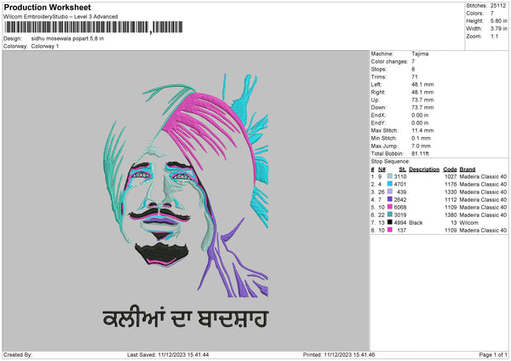Click the 'Production Worksheet' title

point(47,7)
